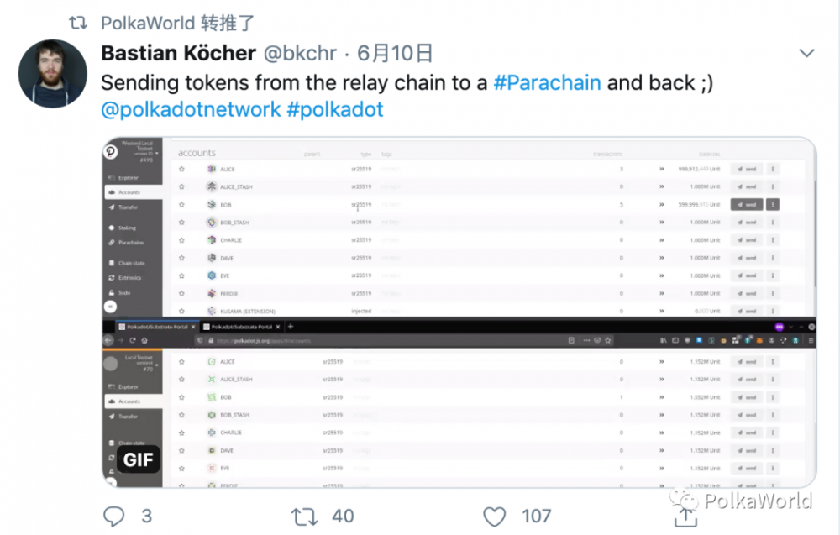
Task: Click the retweet icon below the tweet
Action: 303,515
